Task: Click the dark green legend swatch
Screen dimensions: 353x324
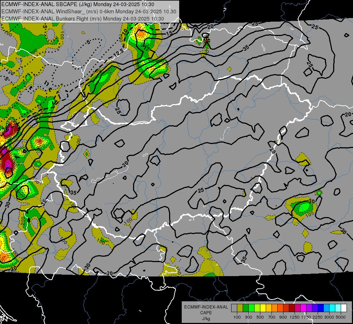Action: point(246,308)
